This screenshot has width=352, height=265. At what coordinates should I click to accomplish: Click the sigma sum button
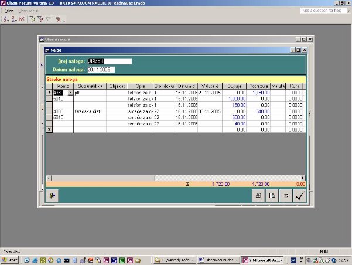pyautogui.click(x=285, y=197)
